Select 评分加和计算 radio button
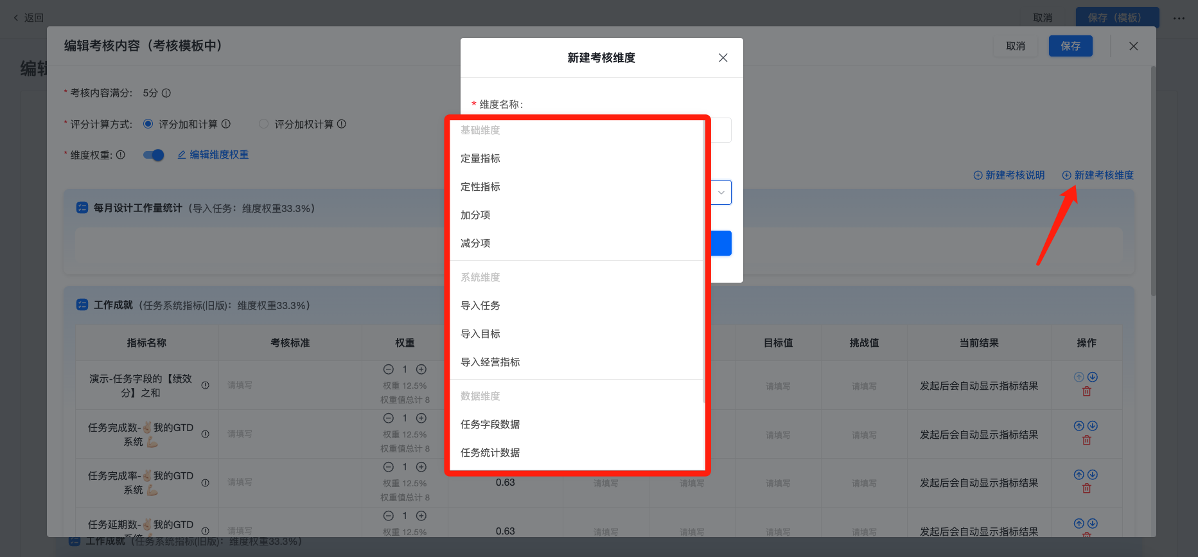 (148, 124)
